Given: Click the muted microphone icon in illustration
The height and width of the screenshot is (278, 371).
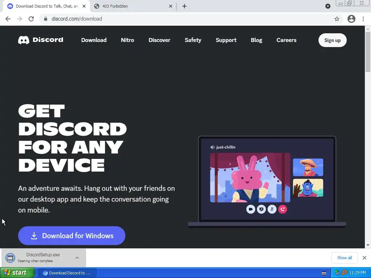Looking at the screenshot, I should coord(272,209).
